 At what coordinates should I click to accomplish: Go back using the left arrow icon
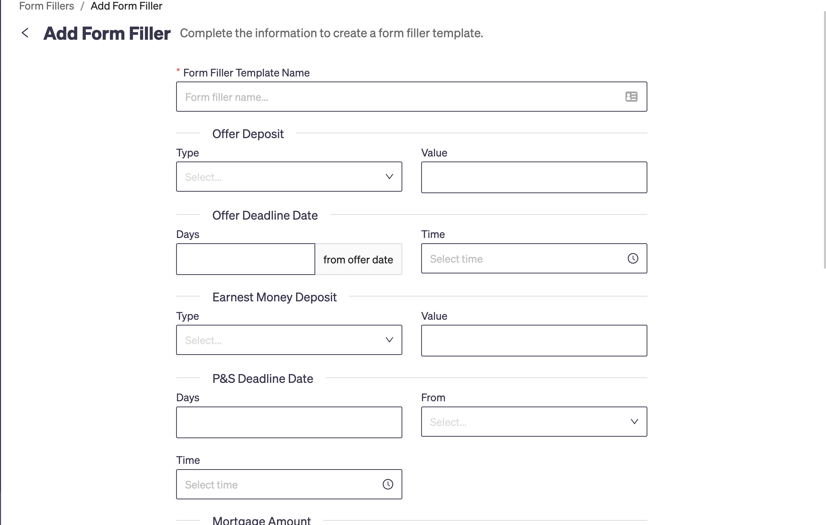coord(25,33)
